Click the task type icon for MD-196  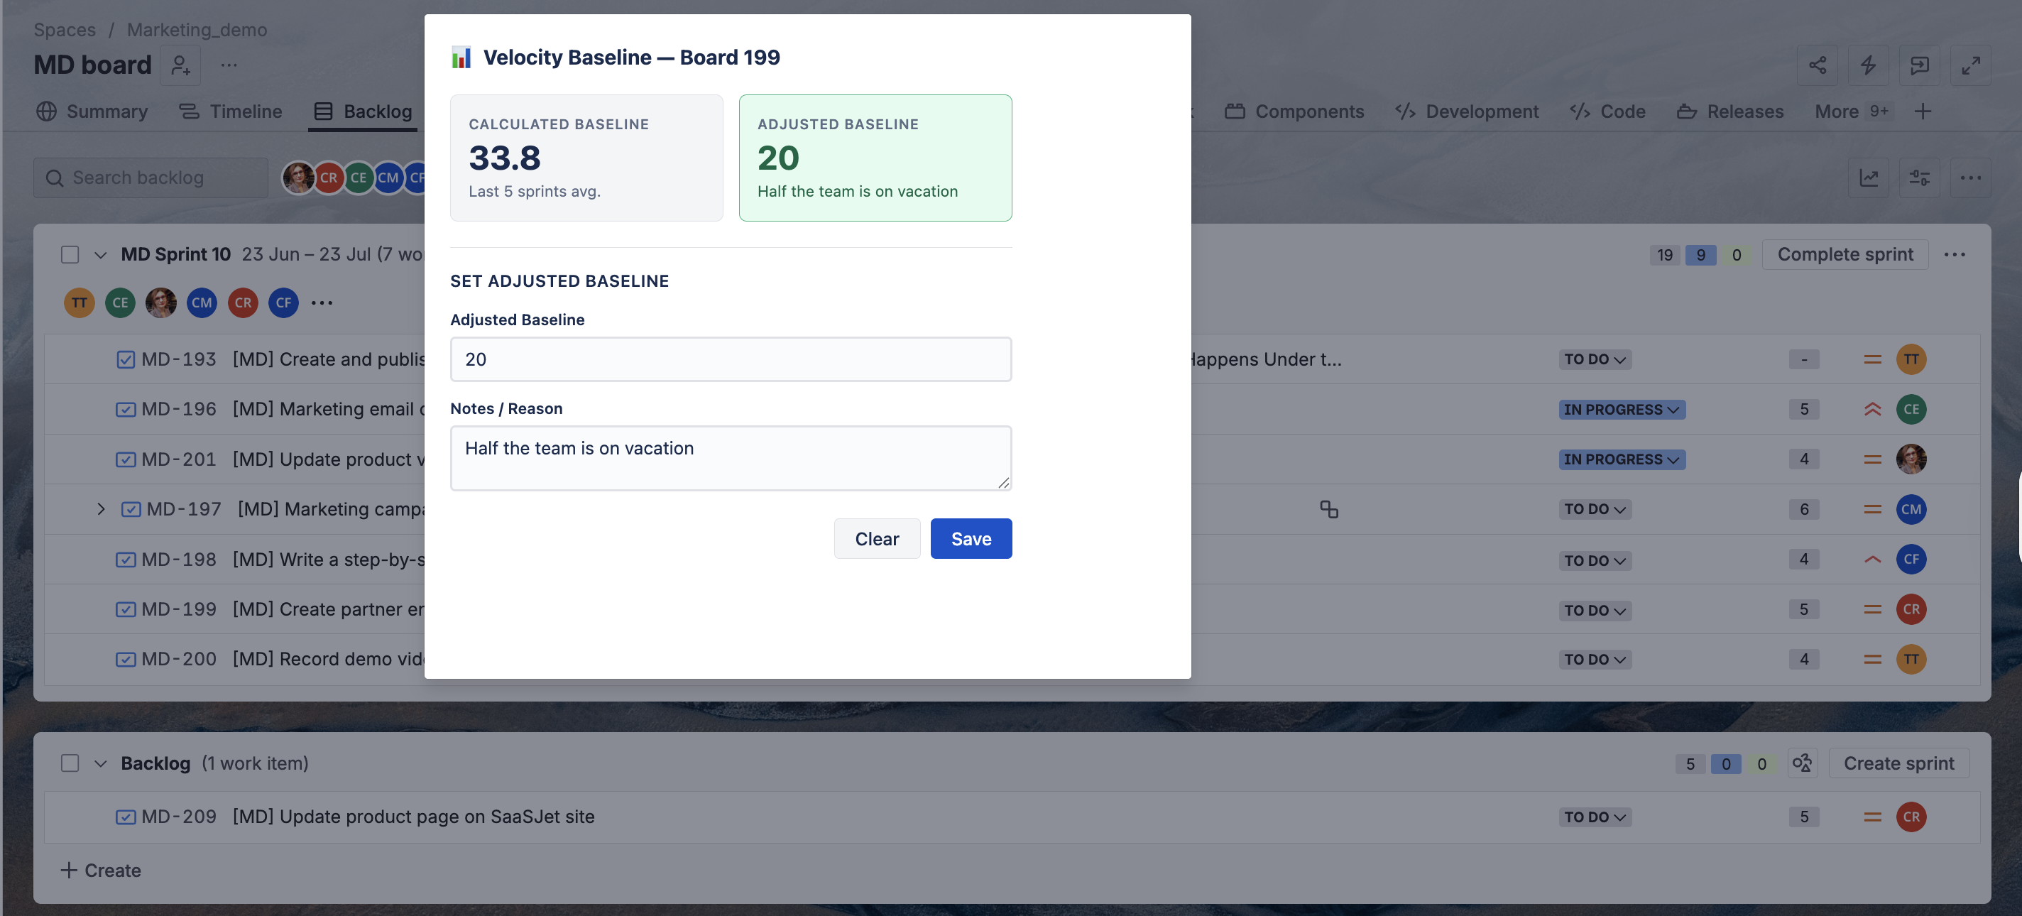pos(126,410)
